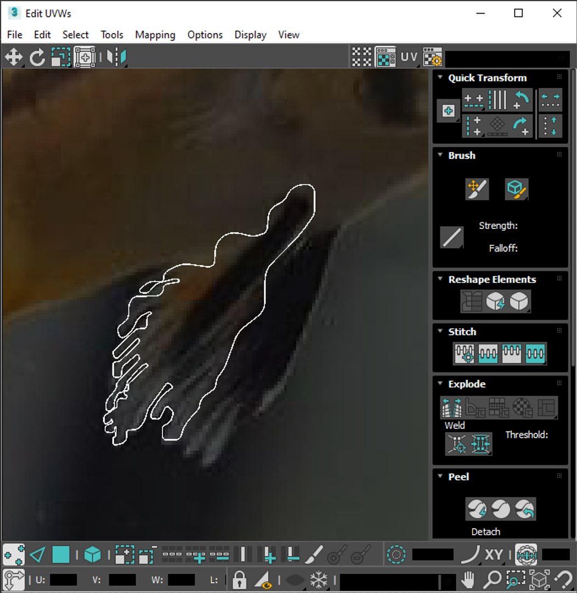Click Zoom Extents icon

pos(540,579)
